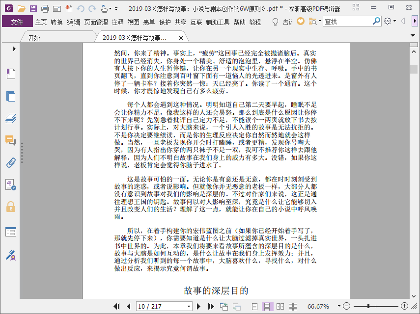Email the document with the envelope icon
The image size is (420, 314).
coord(57,9)
